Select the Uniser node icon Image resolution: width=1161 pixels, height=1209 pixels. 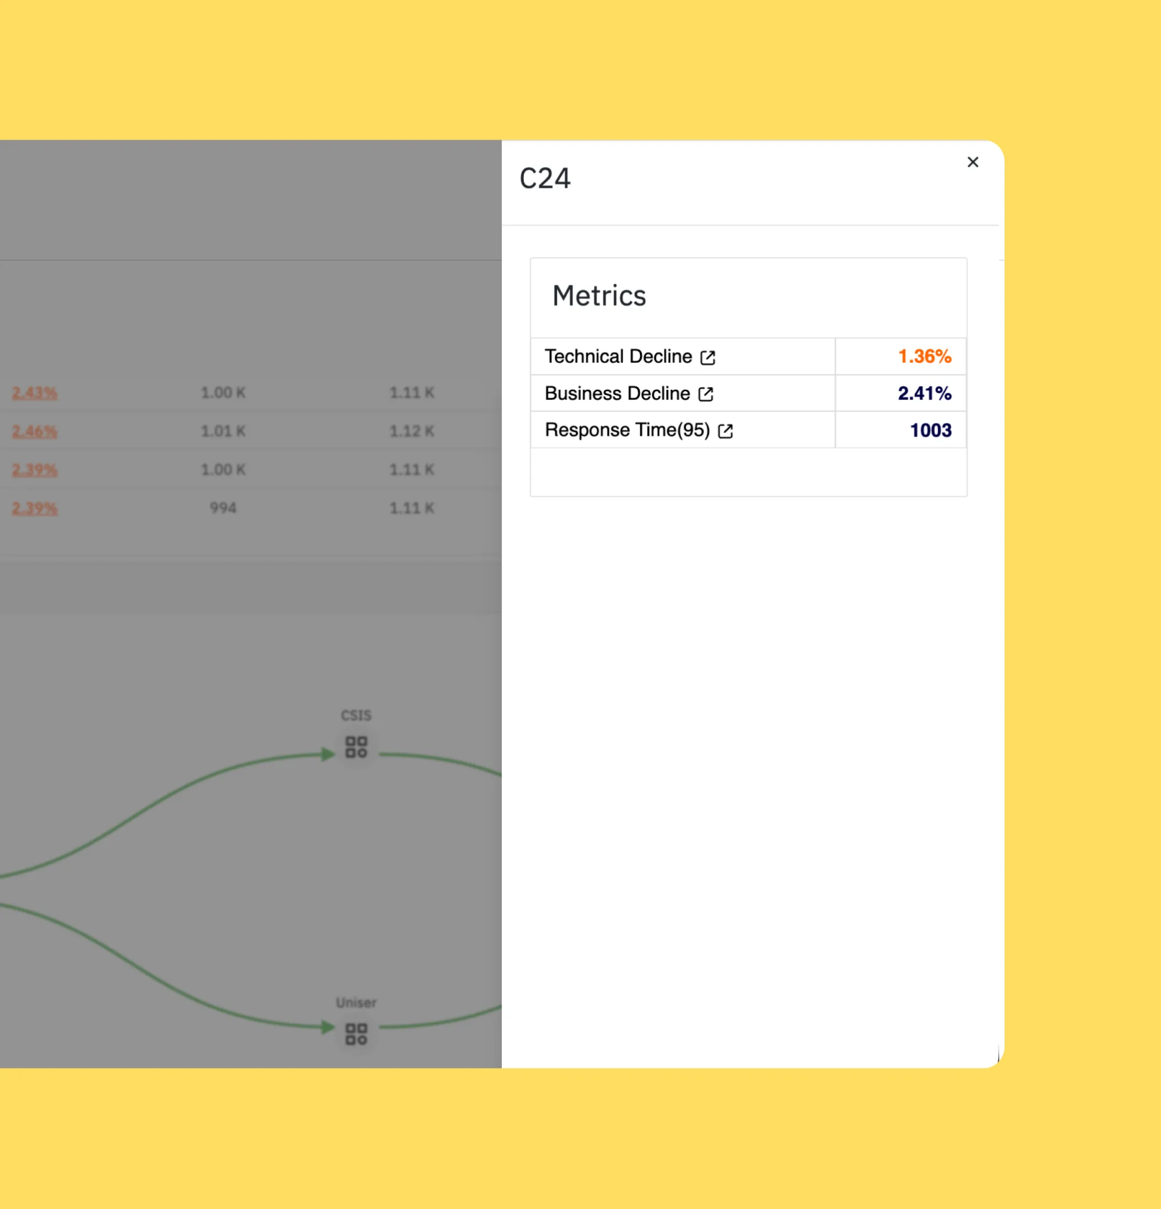[356, 1034]
